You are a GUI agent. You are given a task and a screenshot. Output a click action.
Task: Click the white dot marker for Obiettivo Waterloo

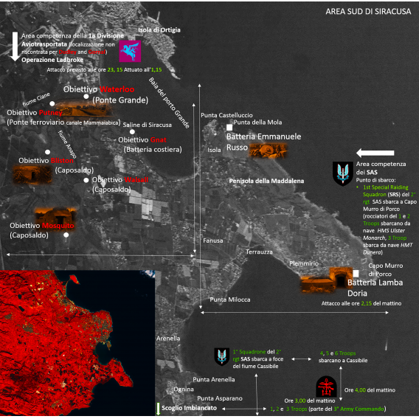(x=86, y=97)
